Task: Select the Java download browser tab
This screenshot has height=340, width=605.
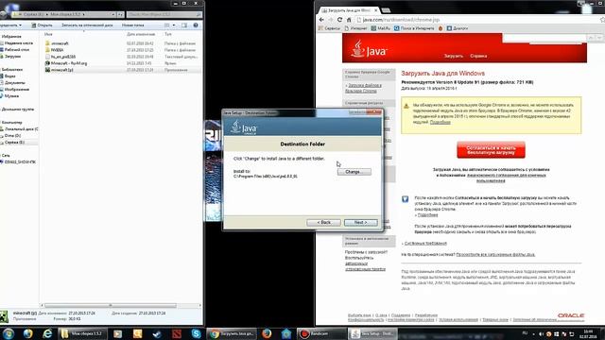Action: click(349, 10)
